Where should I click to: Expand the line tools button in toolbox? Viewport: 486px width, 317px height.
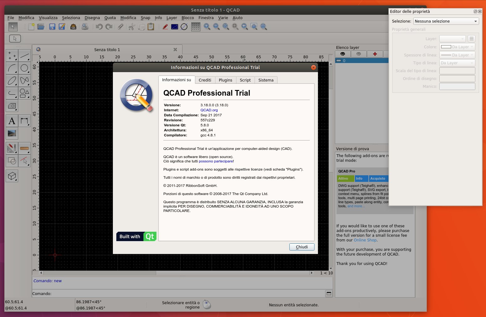click(x=24, y=55)
